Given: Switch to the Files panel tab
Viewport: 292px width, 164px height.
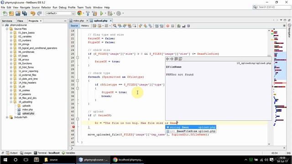Looking at the screenshot, I should click(20, 21).
